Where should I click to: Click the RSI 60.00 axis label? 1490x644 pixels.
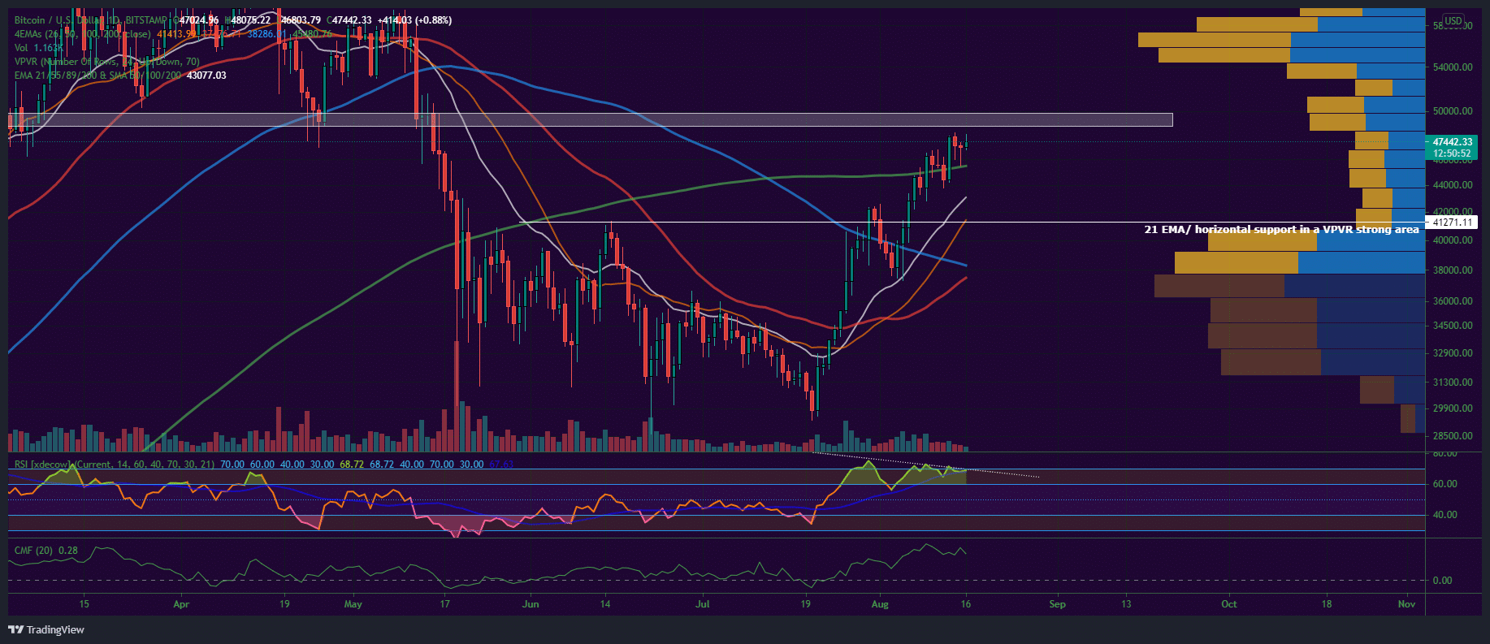click(1445, 484)
